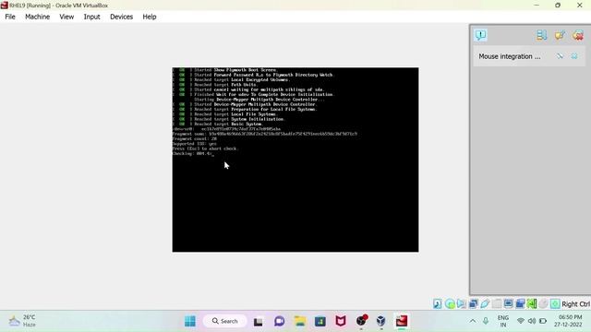Click the taskbar Search box
The height and width of the screenshot is (332, 591).
pos(225,321)
